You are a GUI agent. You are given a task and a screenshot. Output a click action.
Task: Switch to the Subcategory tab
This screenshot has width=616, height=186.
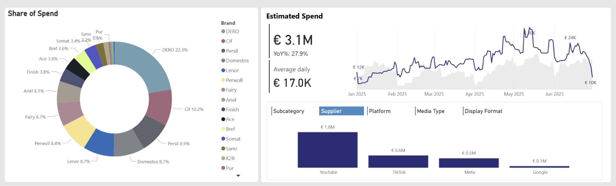tap(289, 111)
